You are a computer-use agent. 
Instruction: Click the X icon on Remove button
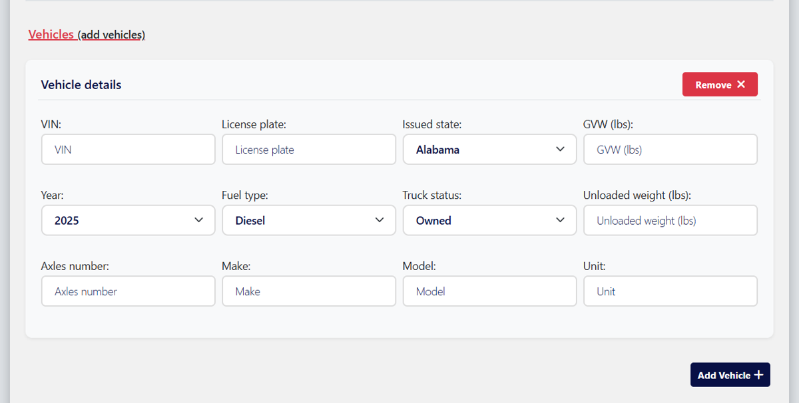(x=741, y=84)
